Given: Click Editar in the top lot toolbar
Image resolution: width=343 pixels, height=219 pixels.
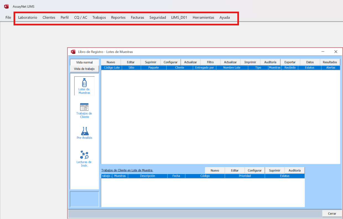Looking at the screenshot, I should click(131, 62).
